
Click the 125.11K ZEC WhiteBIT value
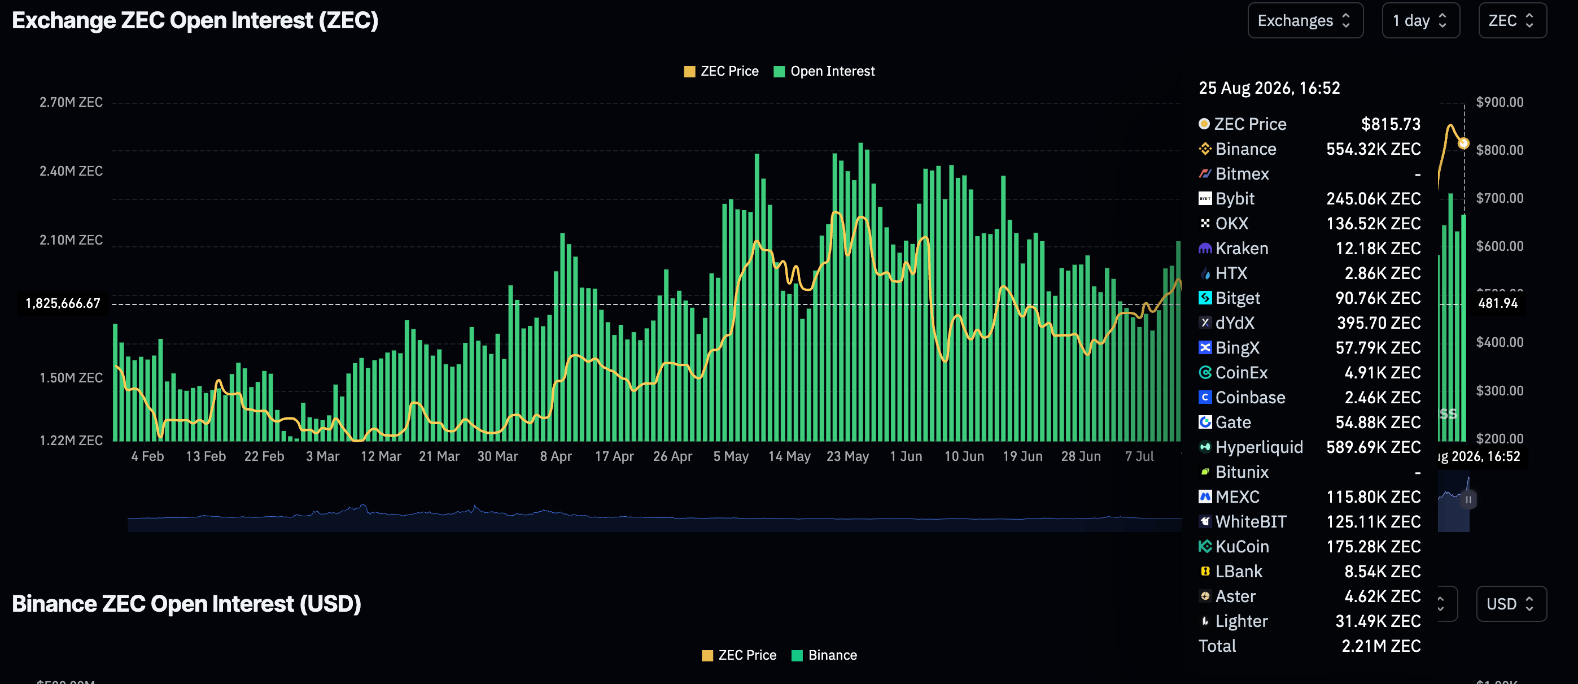pyautogui.click(x=1374, y=521)
